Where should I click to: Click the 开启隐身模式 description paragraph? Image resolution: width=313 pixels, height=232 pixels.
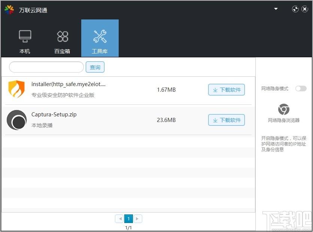click(x=284, y=144)
